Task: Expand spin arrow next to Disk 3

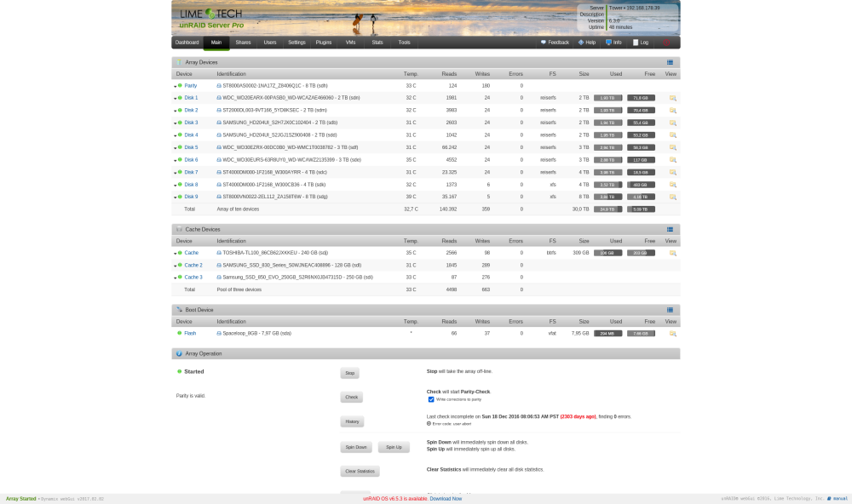Action: click(175, 123)
